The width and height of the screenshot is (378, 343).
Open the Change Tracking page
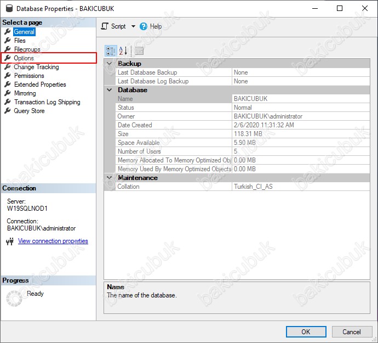coord(36,66)
